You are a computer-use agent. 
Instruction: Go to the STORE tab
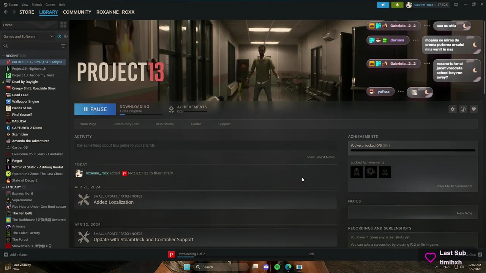click(27, 12)
